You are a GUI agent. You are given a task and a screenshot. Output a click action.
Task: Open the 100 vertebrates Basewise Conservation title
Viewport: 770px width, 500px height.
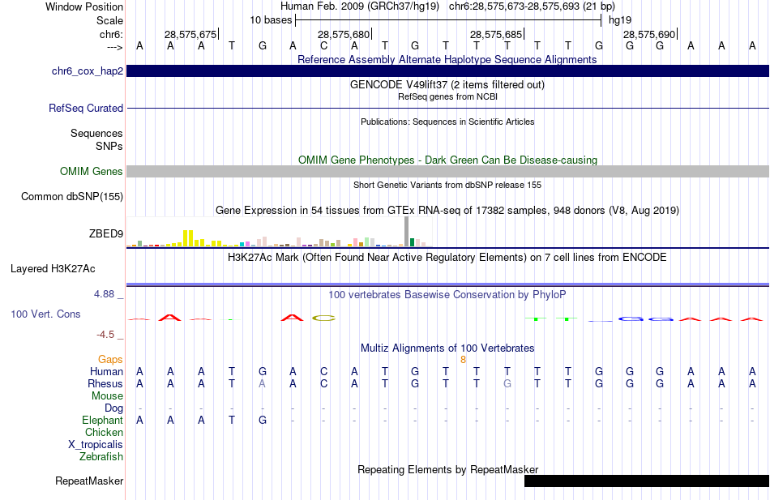[447, 295]
